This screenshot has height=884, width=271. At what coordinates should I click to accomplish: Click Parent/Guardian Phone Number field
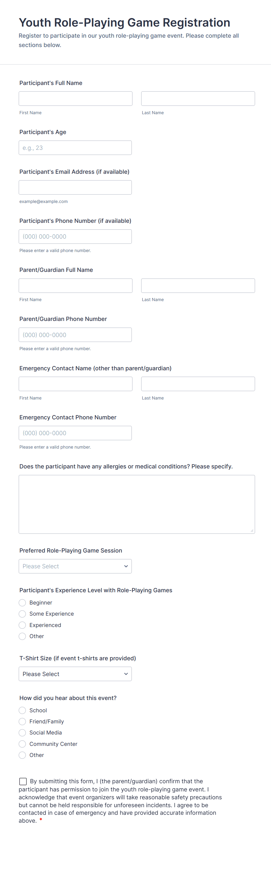[75, 335]
